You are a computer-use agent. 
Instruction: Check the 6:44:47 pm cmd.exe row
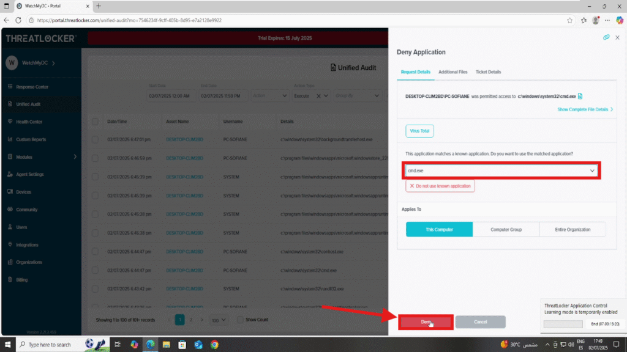95,270
